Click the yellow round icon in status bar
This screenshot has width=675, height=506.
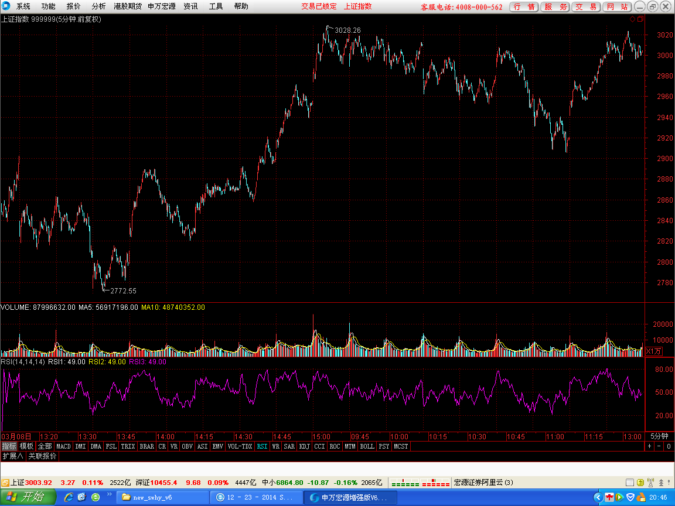pyautogui.click(x=640, y=483)
